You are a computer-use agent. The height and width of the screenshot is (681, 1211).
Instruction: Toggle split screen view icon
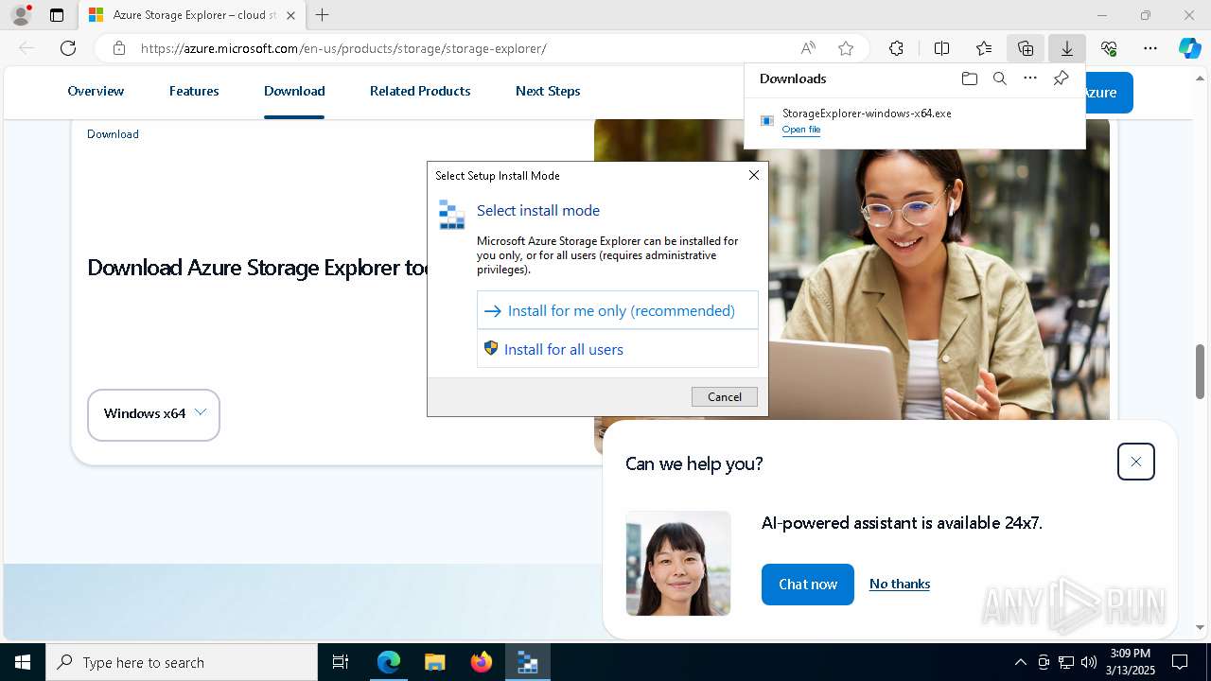pos(941,48)
